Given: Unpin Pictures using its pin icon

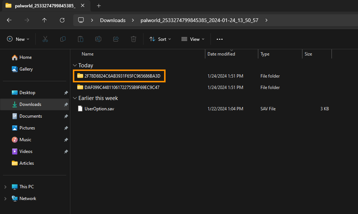Looking at the screenshot, I should tap(66, 128).
